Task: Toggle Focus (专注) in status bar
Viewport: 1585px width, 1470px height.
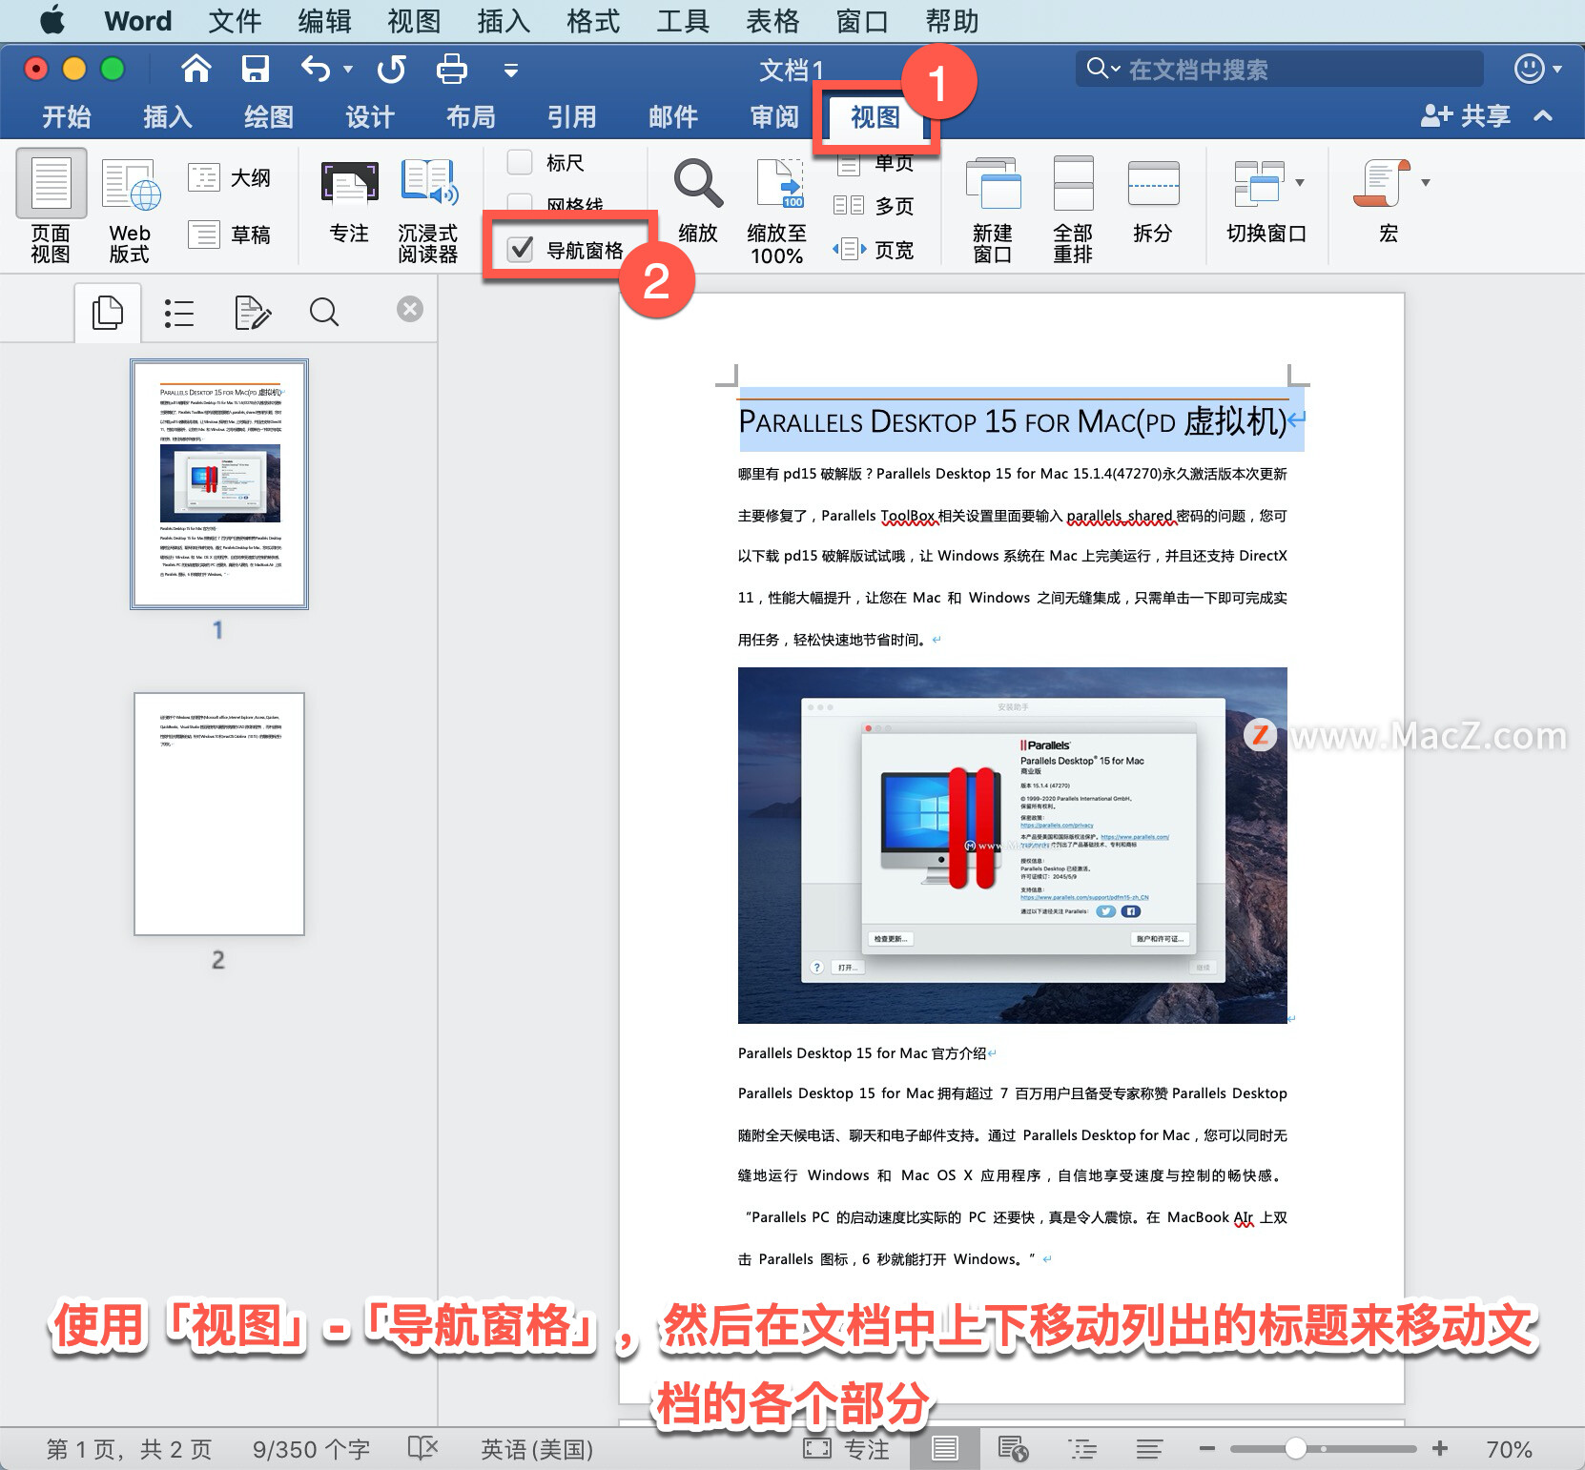Action: pos(847,1449)
